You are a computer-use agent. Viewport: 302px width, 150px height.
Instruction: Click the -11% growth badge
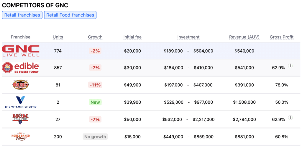click(x=95, y=85)
